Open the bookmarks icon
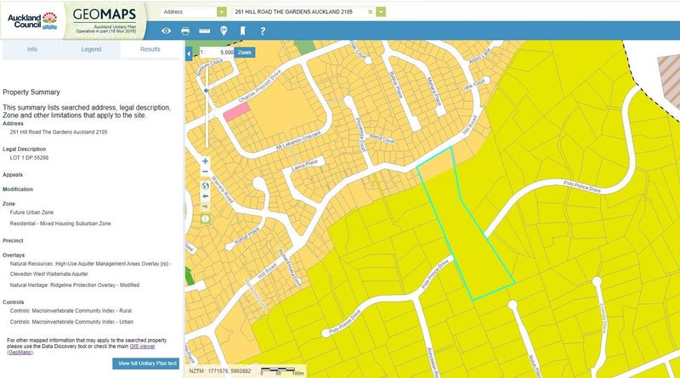 (x=243, y=31)
